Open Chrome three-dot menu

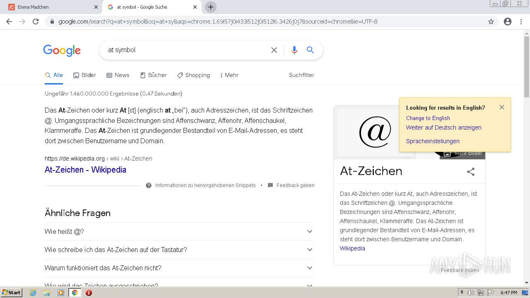coord(521,22)
